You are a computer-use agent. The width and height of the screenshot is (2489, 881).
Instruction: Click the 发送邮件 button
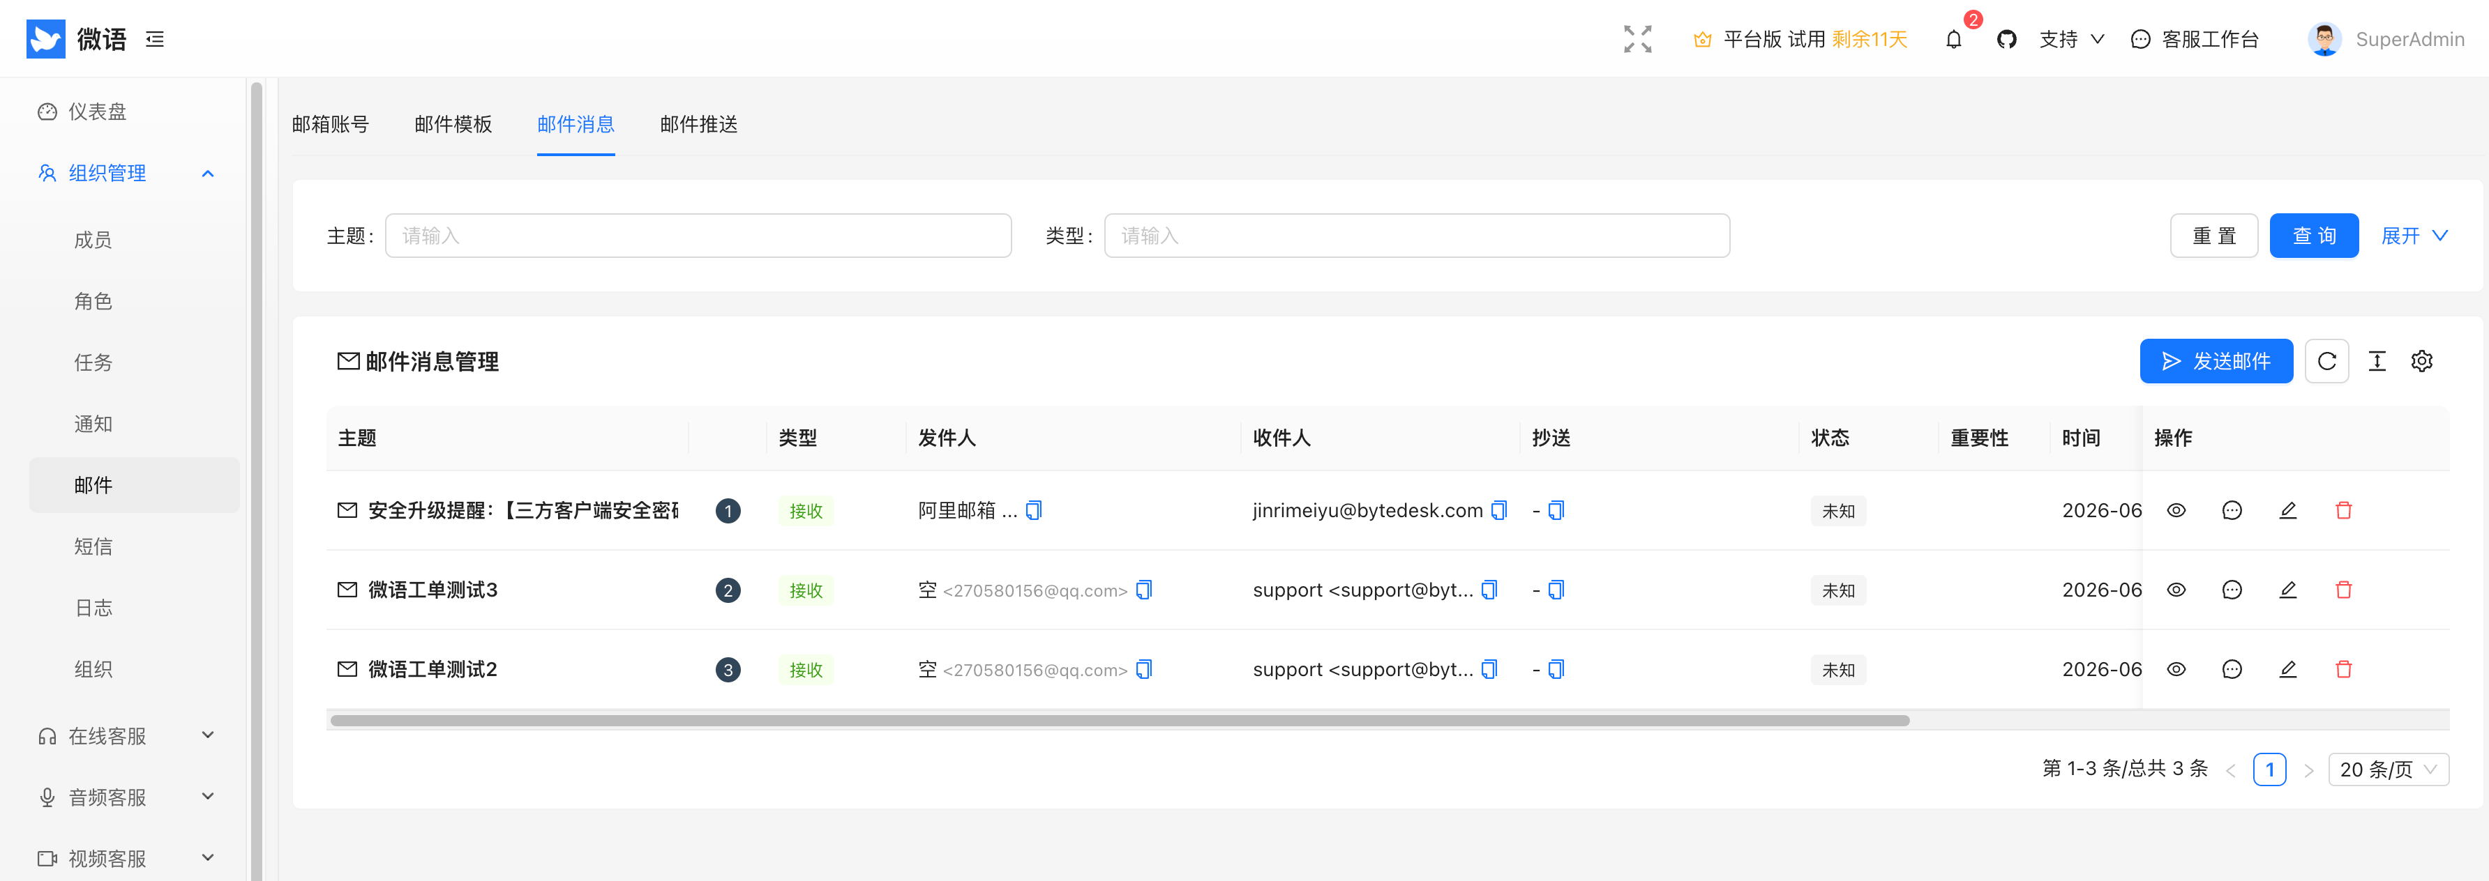click(x=2216, y=361)
